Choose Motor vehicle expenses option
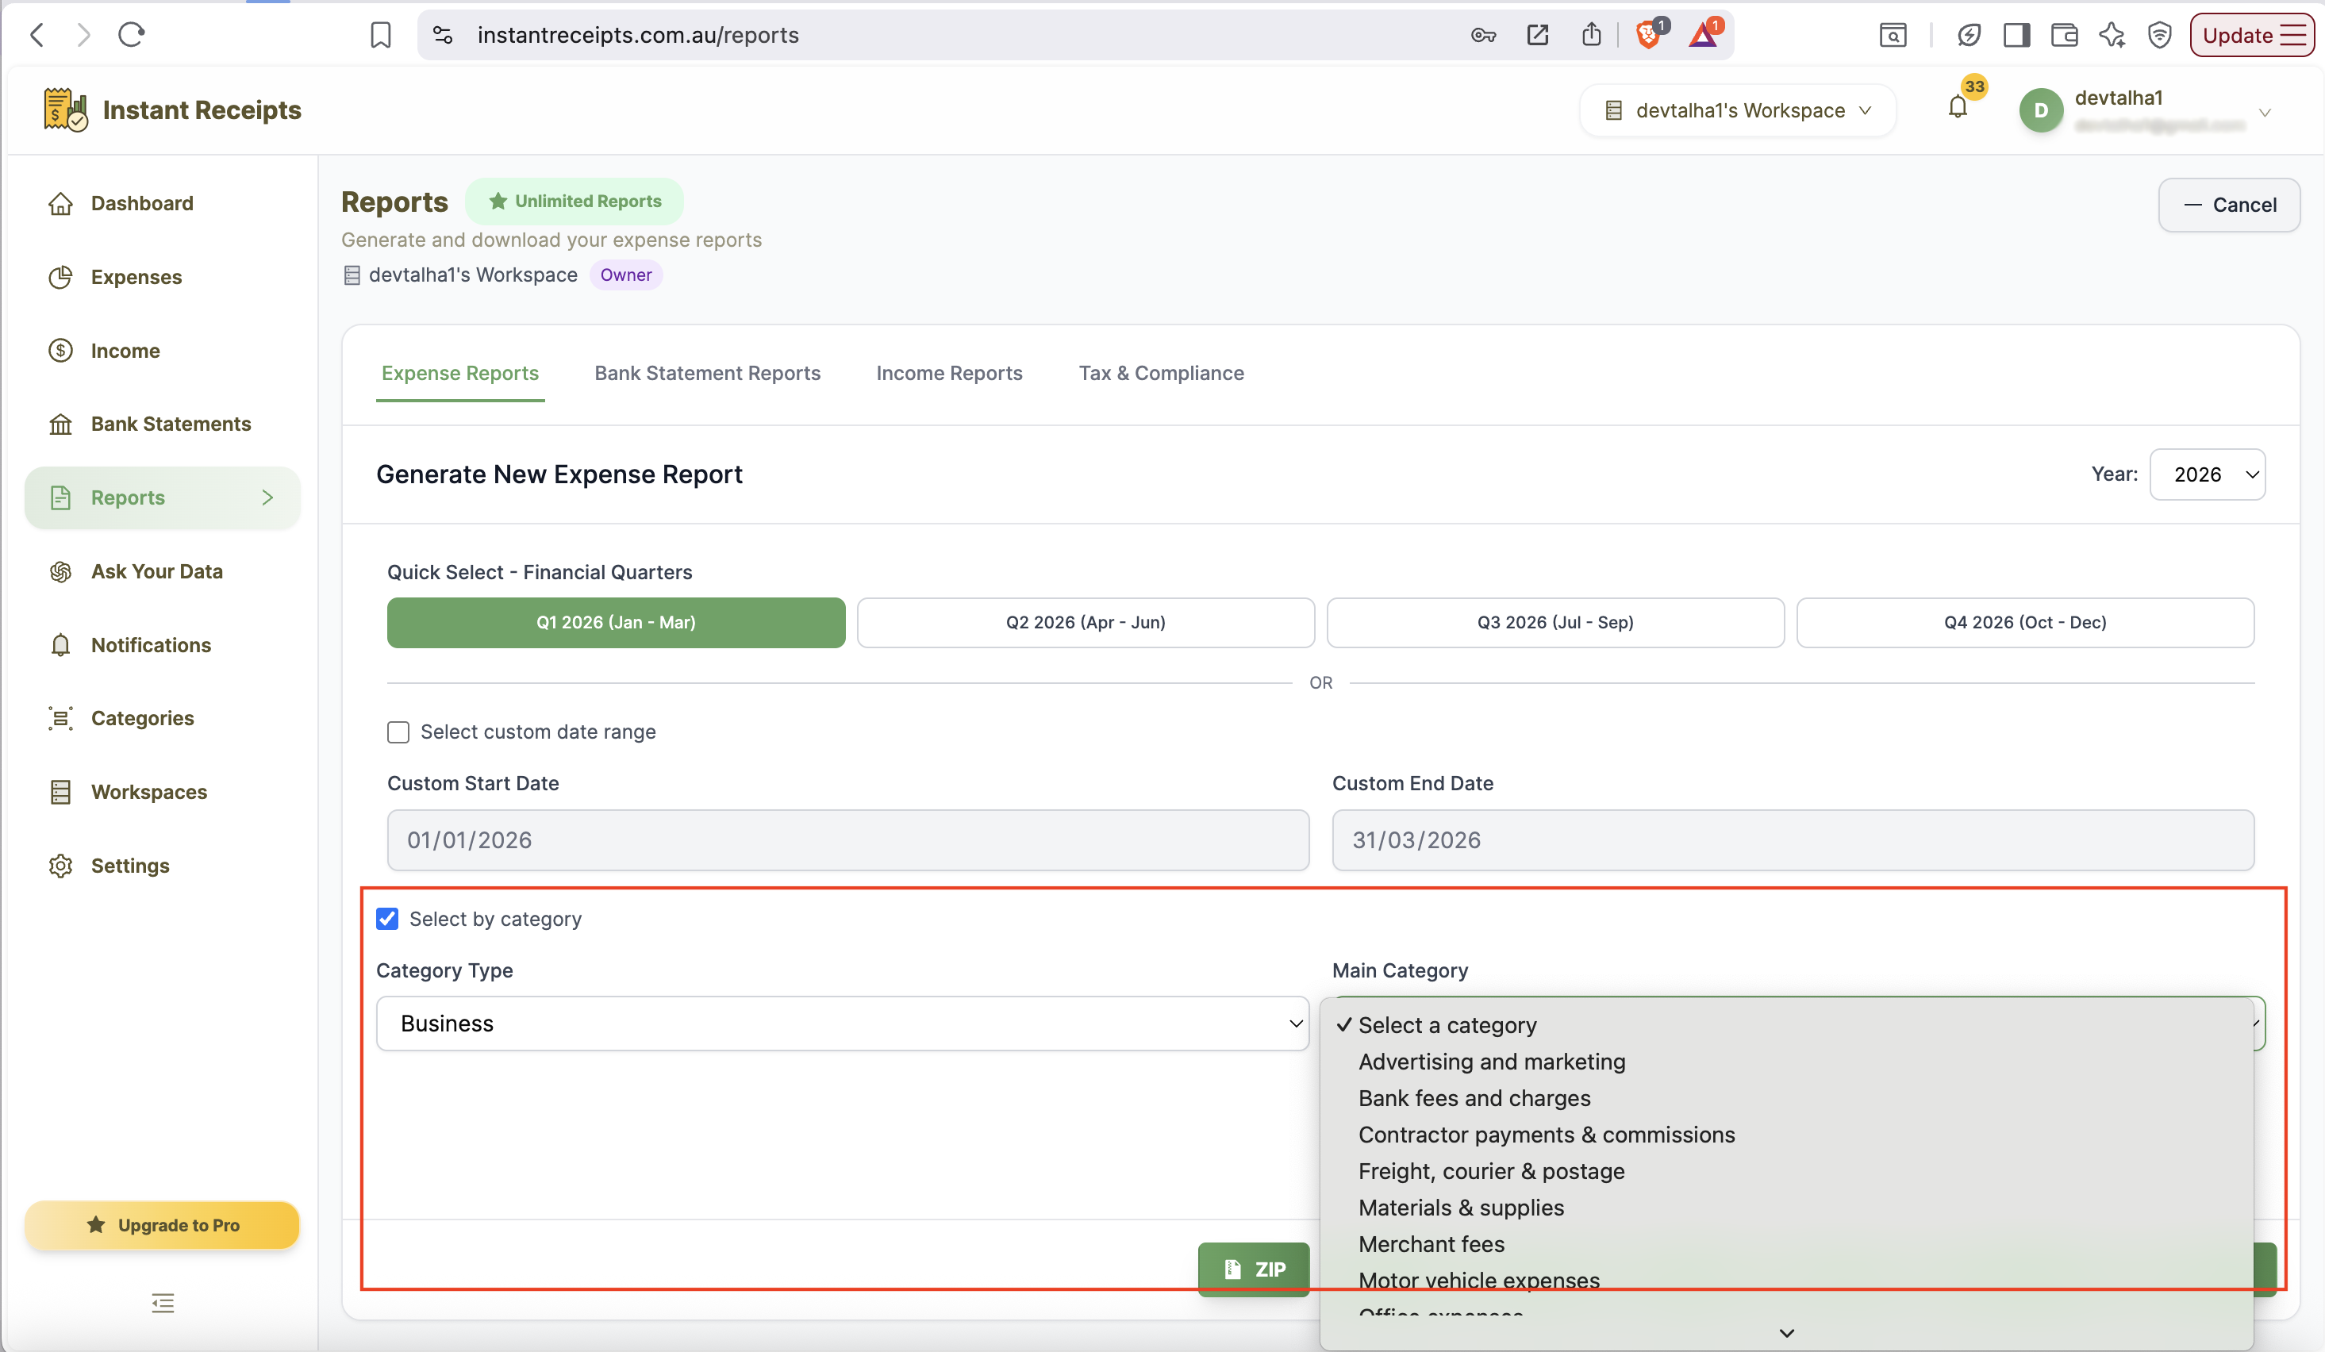 [x=1787, y=1280]
